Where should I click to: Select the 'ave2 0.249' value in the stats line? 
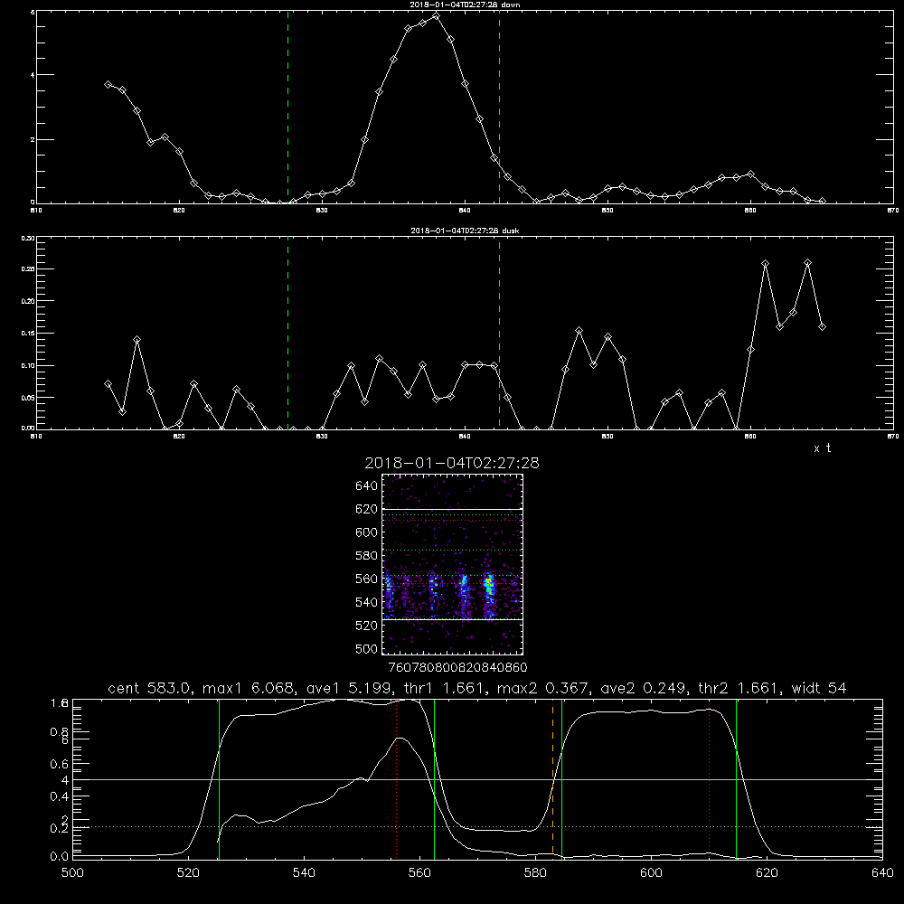(x=644, y=688)
